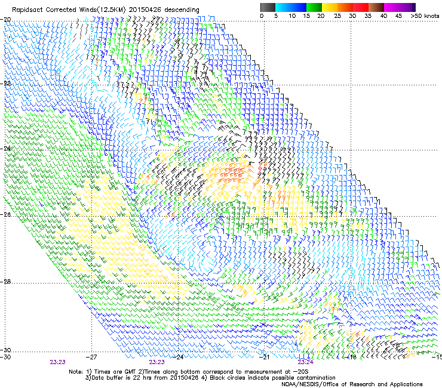Image resolution: width=442 pixels, height=388 pixels.
Task: Click the purple '23:24' time label
Action: coord(306,362)
